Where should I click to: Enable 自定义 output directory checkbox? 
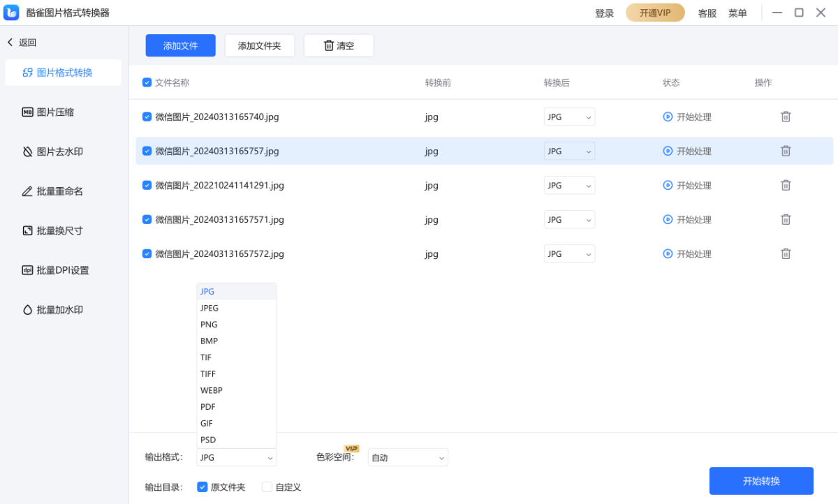pos(267,487)
